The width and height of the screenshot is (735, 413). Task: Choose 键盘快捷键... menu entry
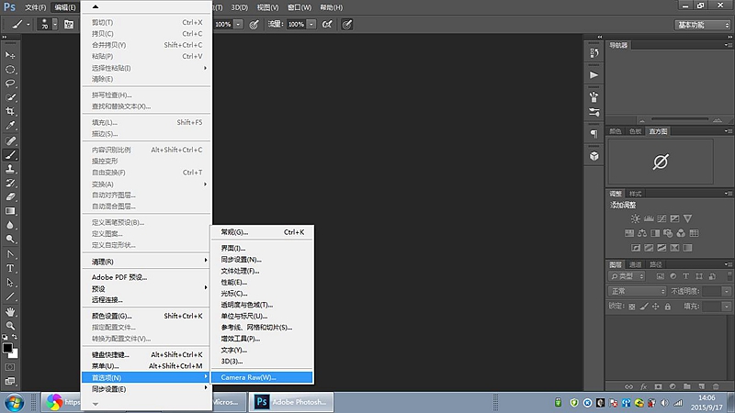tap(146, 354)
